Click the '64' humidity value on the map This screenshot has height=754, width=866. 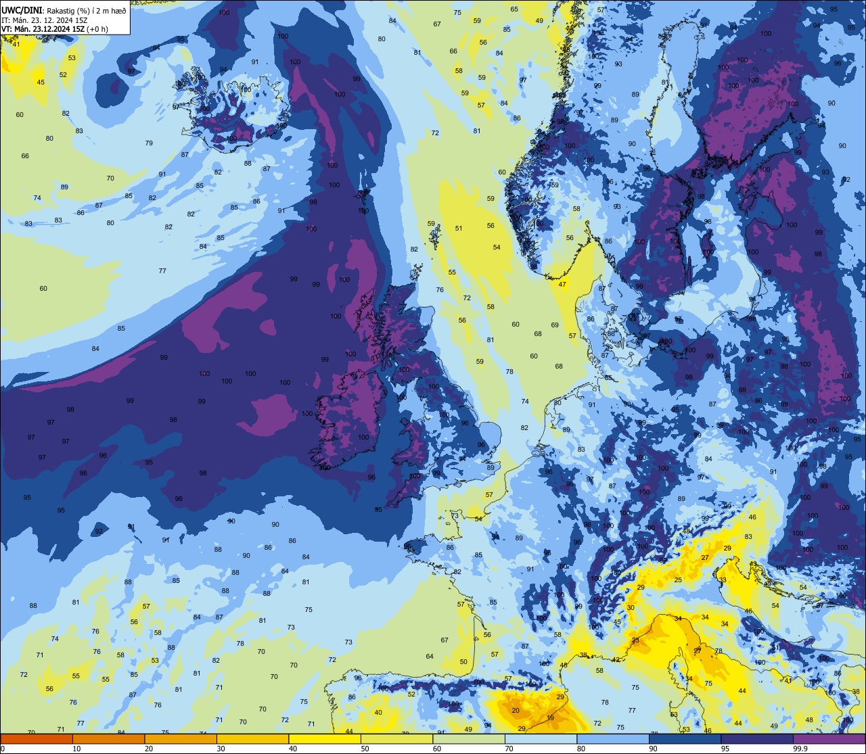point(430,657)
